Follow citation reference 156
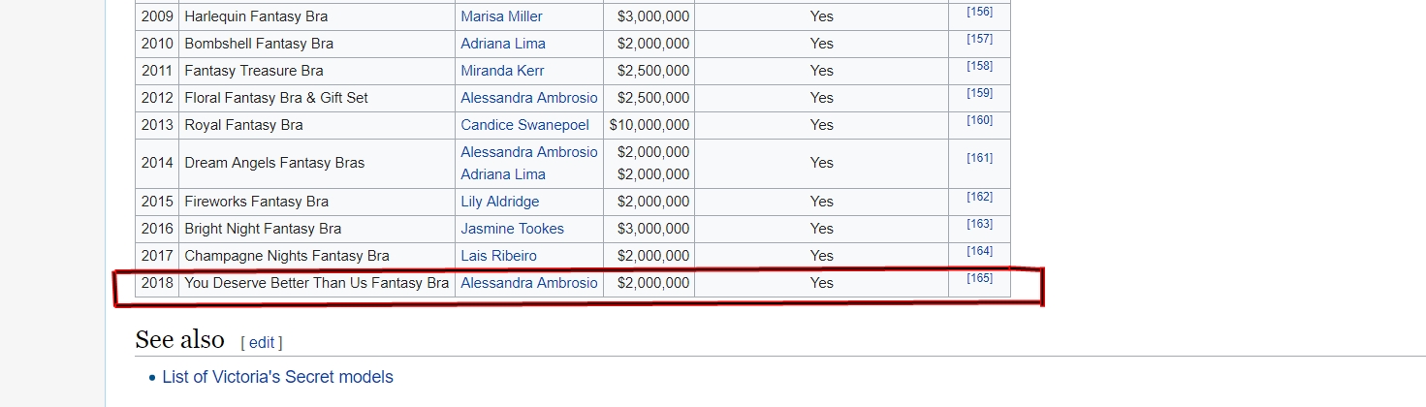 [979, 12]
